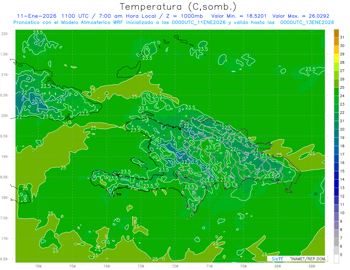The height and width of the screenshot is (270, 350).
Task: Click the olive-green swatch between 25 and 26
Action: point(336,83)
